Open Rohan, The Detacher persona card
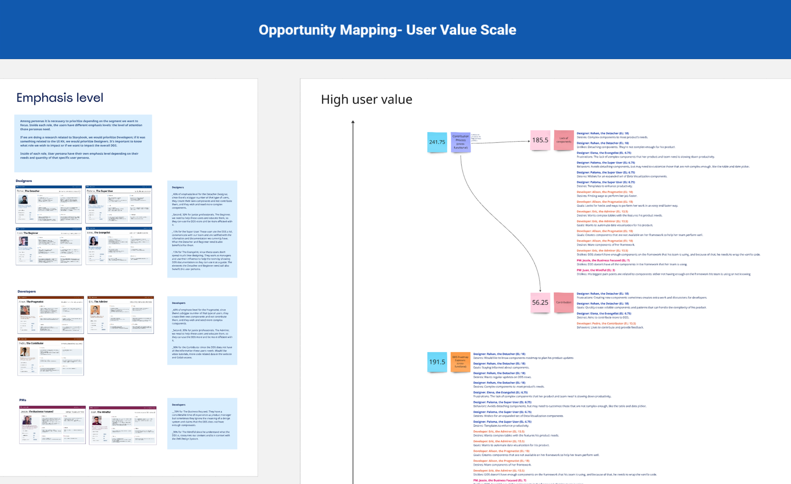Image resolution: width=791 pixels, height=484 pixels. (x=48, y=204)
